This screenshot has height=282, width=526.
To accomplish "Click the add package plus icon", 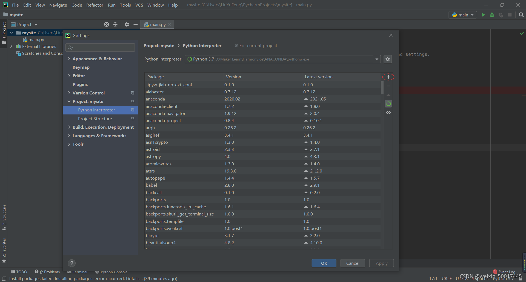I will pos(388,77).
